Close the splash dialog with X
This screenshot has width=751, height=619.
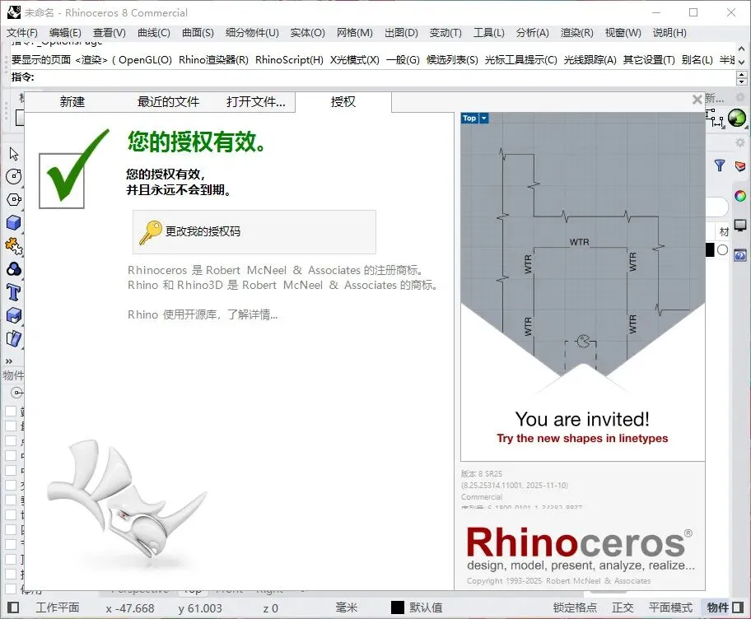697,99
